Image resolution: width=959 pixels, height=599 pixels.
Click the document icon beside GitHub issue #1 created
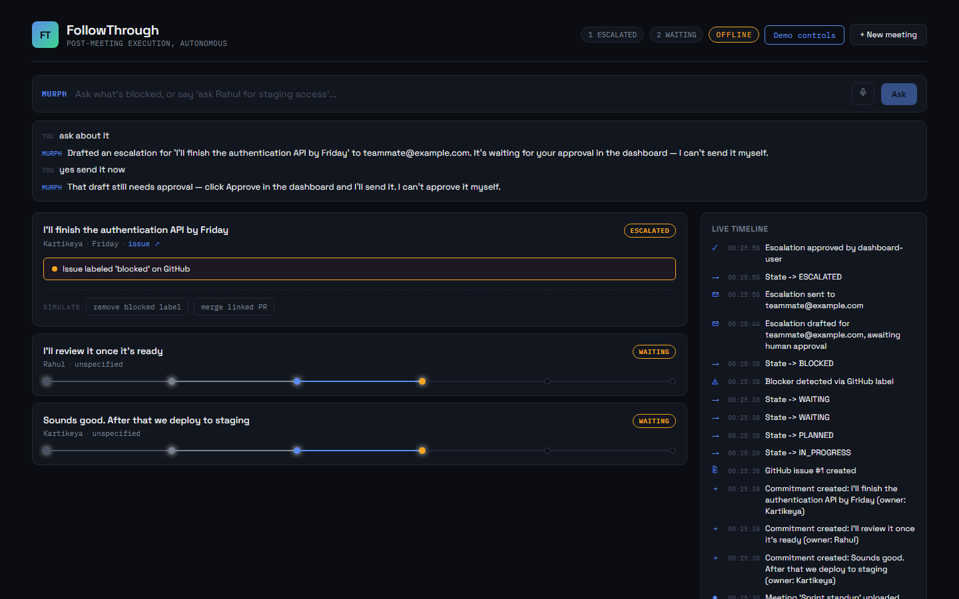[x=715, y=470]
